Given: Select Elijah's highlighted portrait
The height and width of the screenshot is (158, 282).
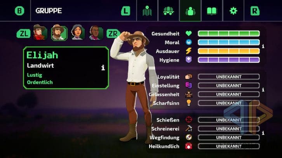Looking at the screenshot, I should 59,33.
